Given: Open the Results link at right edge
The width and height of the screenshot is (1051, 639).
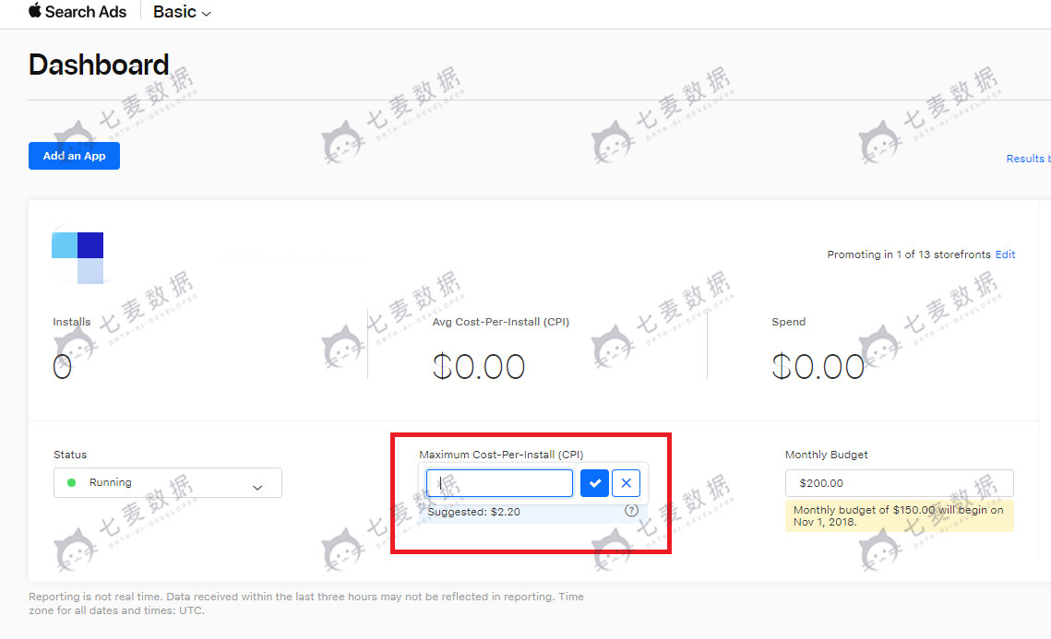Looking at the screenshot, I should [1027, 159].
